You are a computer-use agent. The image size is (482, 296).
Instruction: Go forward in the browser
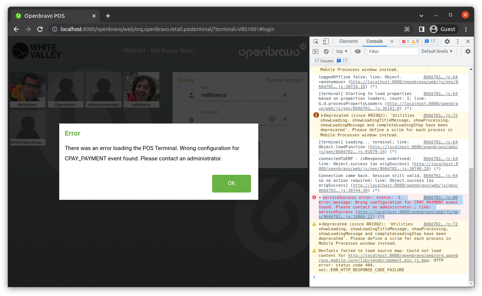tap(28, 29)
